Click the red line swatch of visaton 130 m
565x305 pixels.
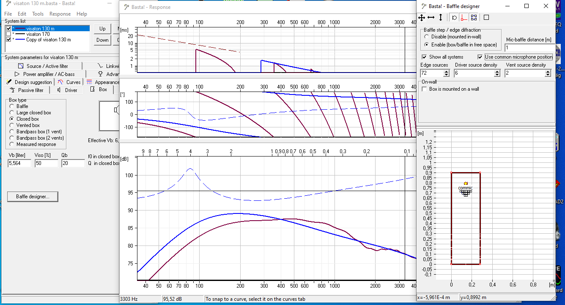pos(20,29)
